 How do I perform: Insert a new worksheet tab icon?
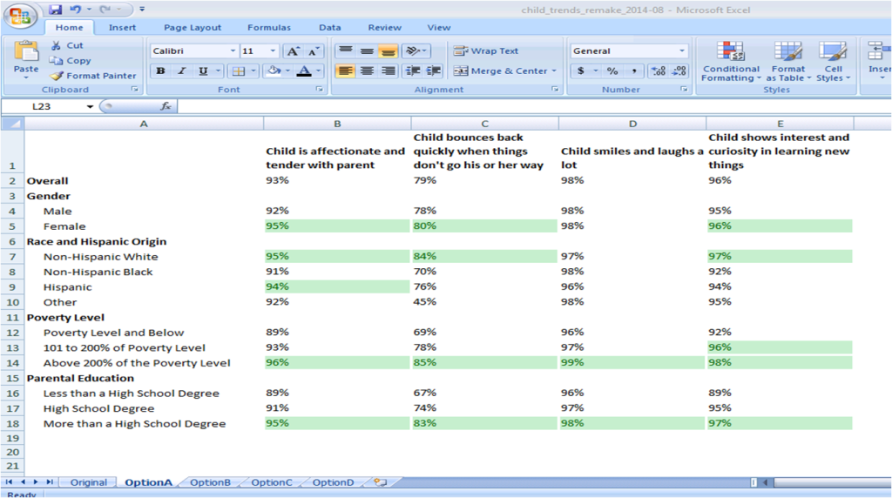pos(380,482)
